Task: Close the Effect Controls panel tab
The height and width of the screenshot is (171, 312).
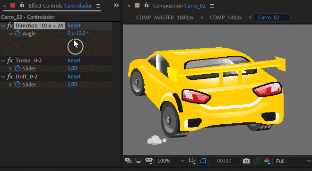Action: [4, 6]
